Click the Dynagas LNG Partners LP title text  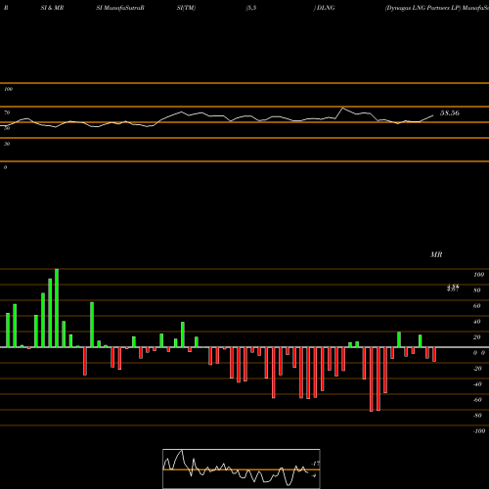coord(422,8)
